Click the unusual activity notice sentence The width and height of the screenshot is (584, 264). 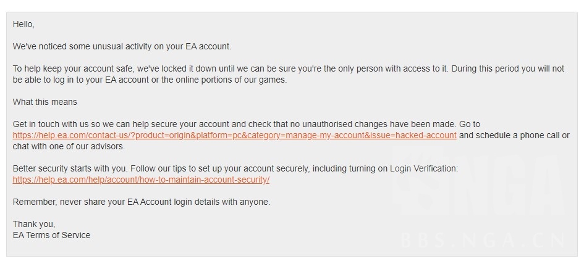click(122, 46)
